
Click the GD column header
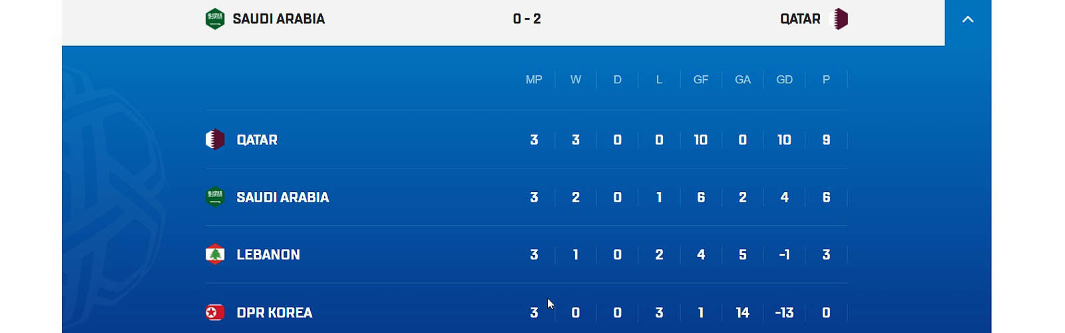[784, 80]
